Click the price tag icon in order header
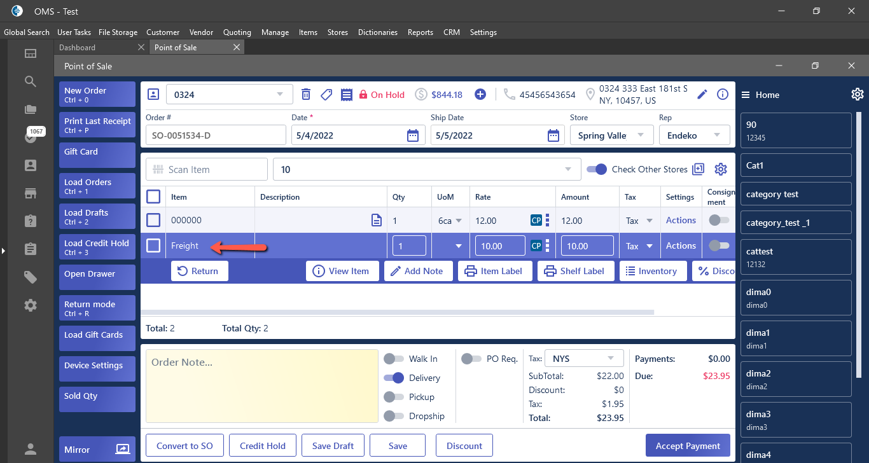Image resolution: width=869 pixels, height=463 pixels. (x=326, y=94)
